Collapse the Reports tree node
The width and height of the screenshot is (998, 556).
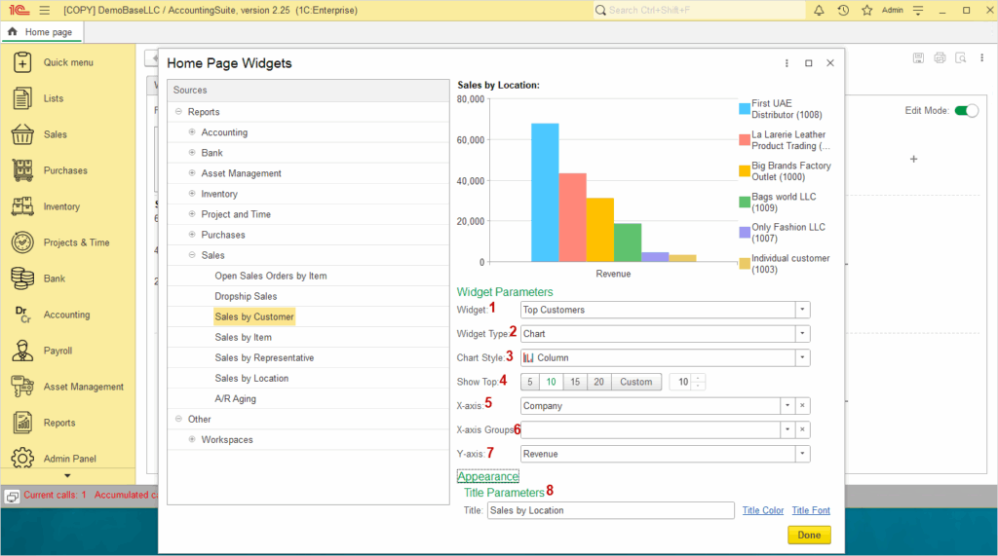click(x=179, y=111)
